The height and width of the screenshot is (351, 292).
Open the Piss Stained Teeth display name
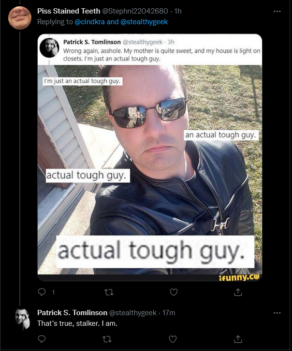pyautogui.click(x=69, y=11)
